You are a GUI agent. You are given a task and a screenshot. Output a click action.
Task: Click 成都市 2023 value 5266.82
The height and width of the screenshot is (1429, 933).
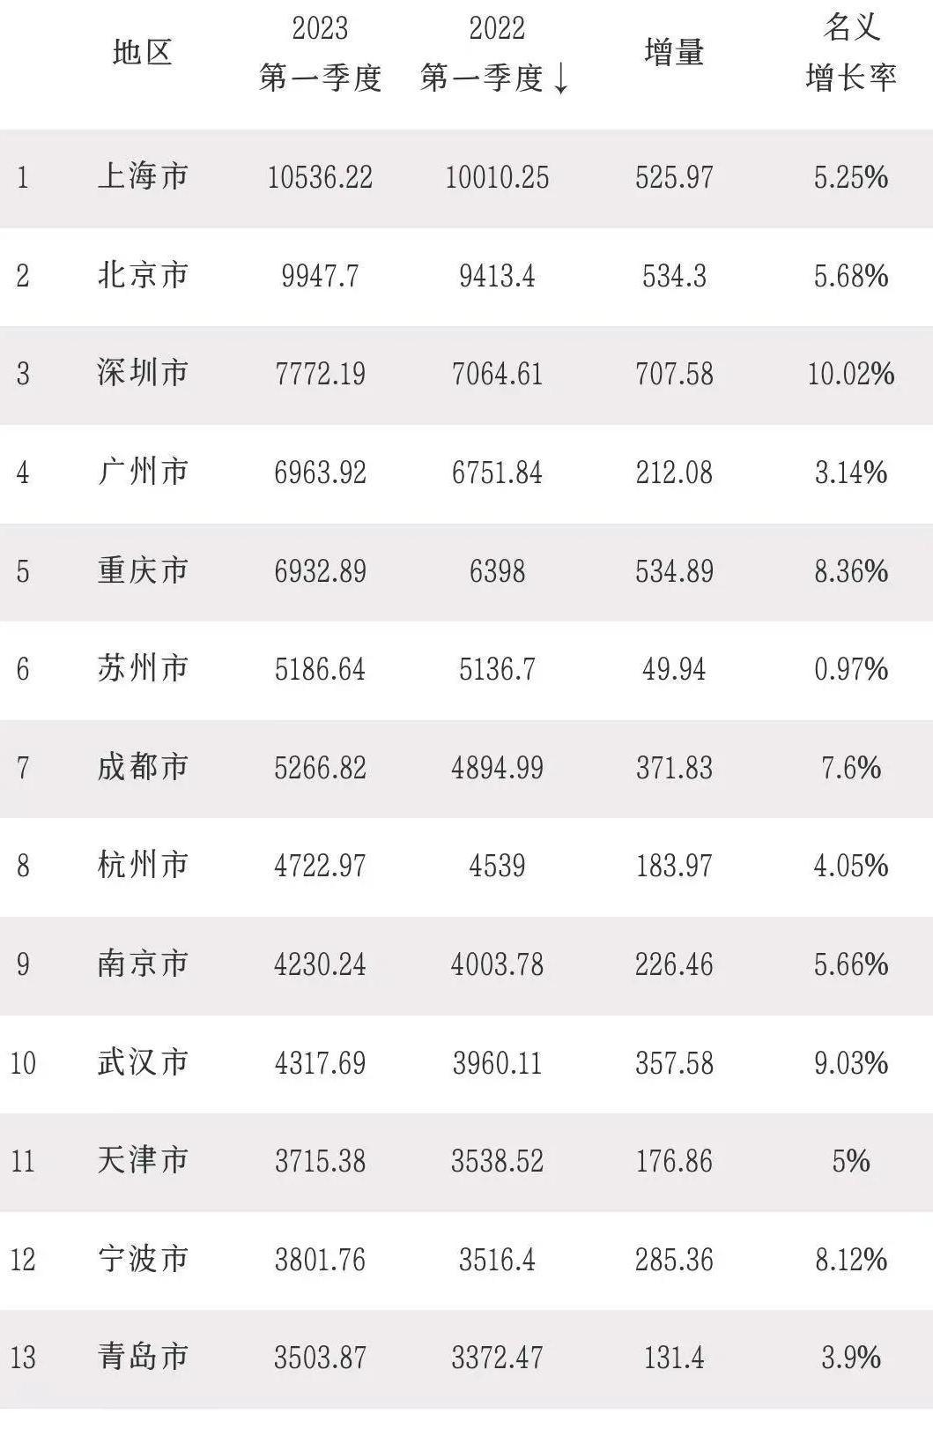click(x=320, y=768)
